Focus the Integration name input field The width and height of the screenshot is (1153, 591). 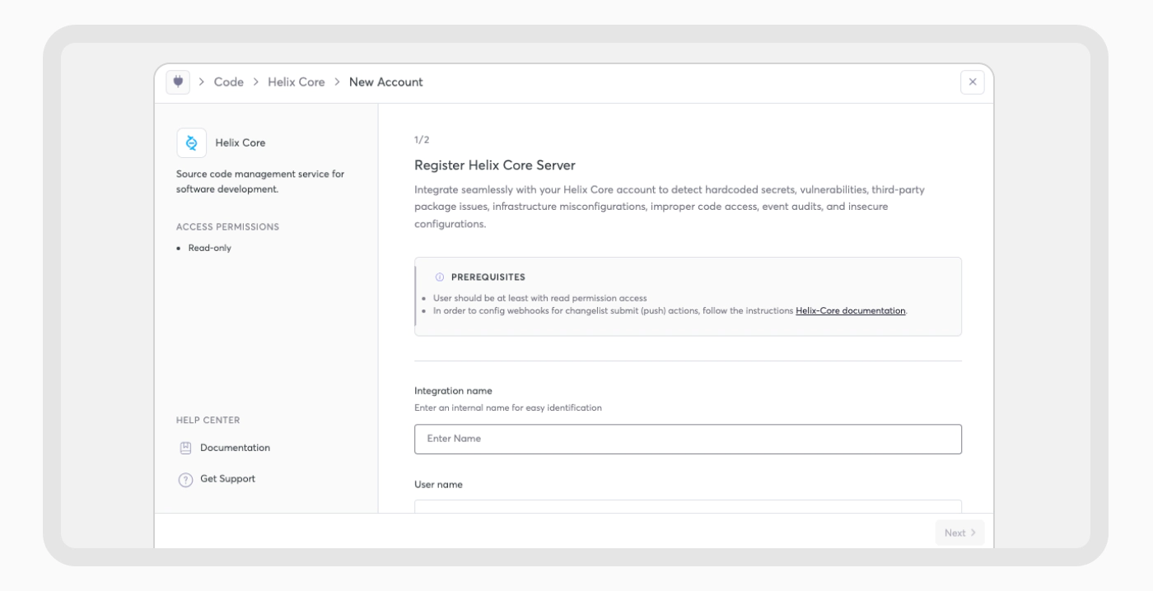688,439
